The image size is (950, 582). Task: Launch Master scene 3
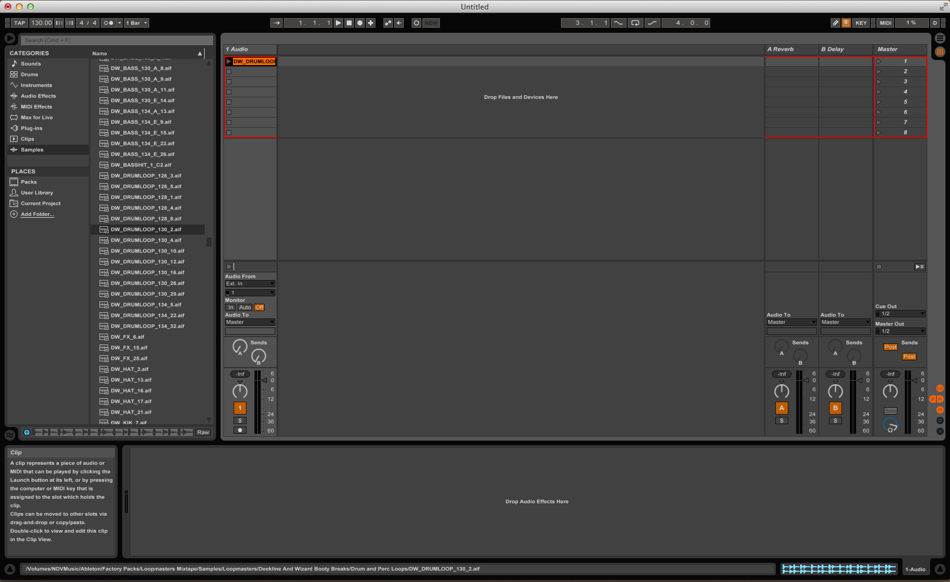click(879, 81)
